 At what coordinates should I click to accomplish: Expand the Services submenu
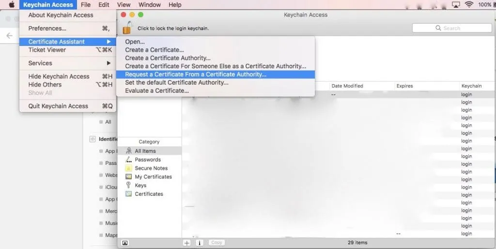tap(68, 63)
